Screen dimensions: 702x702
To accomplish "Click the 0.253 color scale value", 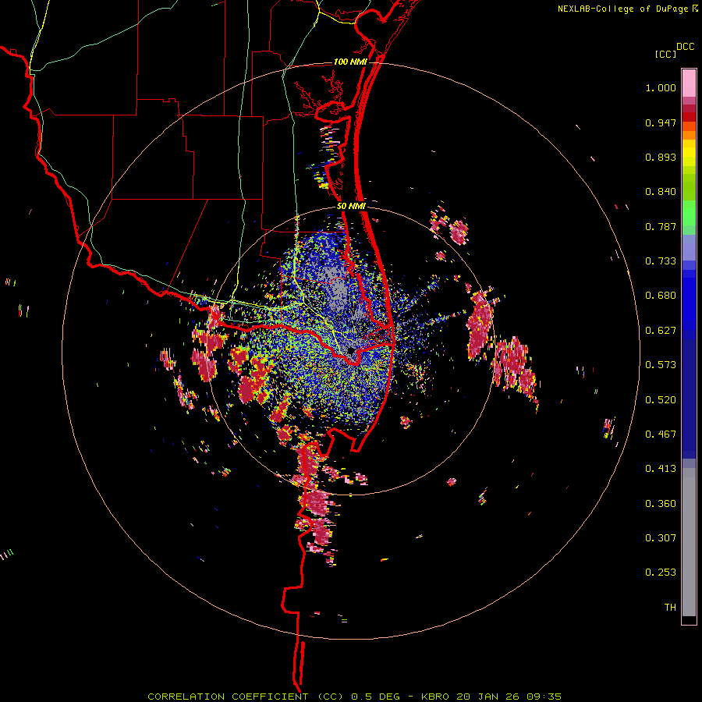I will tap(661, 573).
